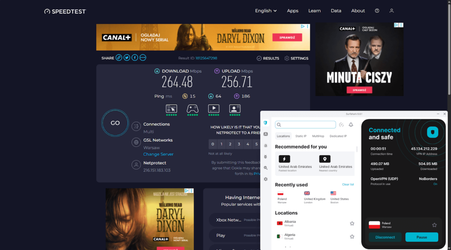451x250 pixels.
Task: Clear recently used list
Action: pyautogui.click(x=348, y=184)
